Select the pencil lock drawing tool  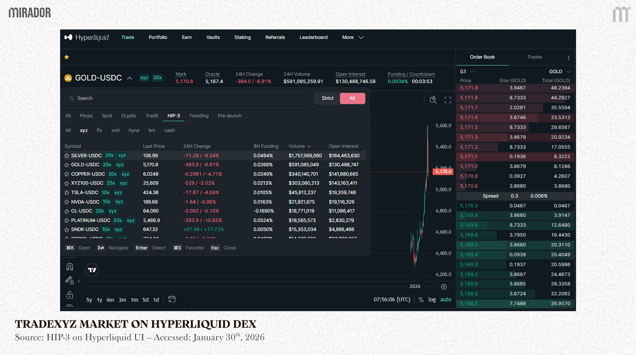(69, 280)
